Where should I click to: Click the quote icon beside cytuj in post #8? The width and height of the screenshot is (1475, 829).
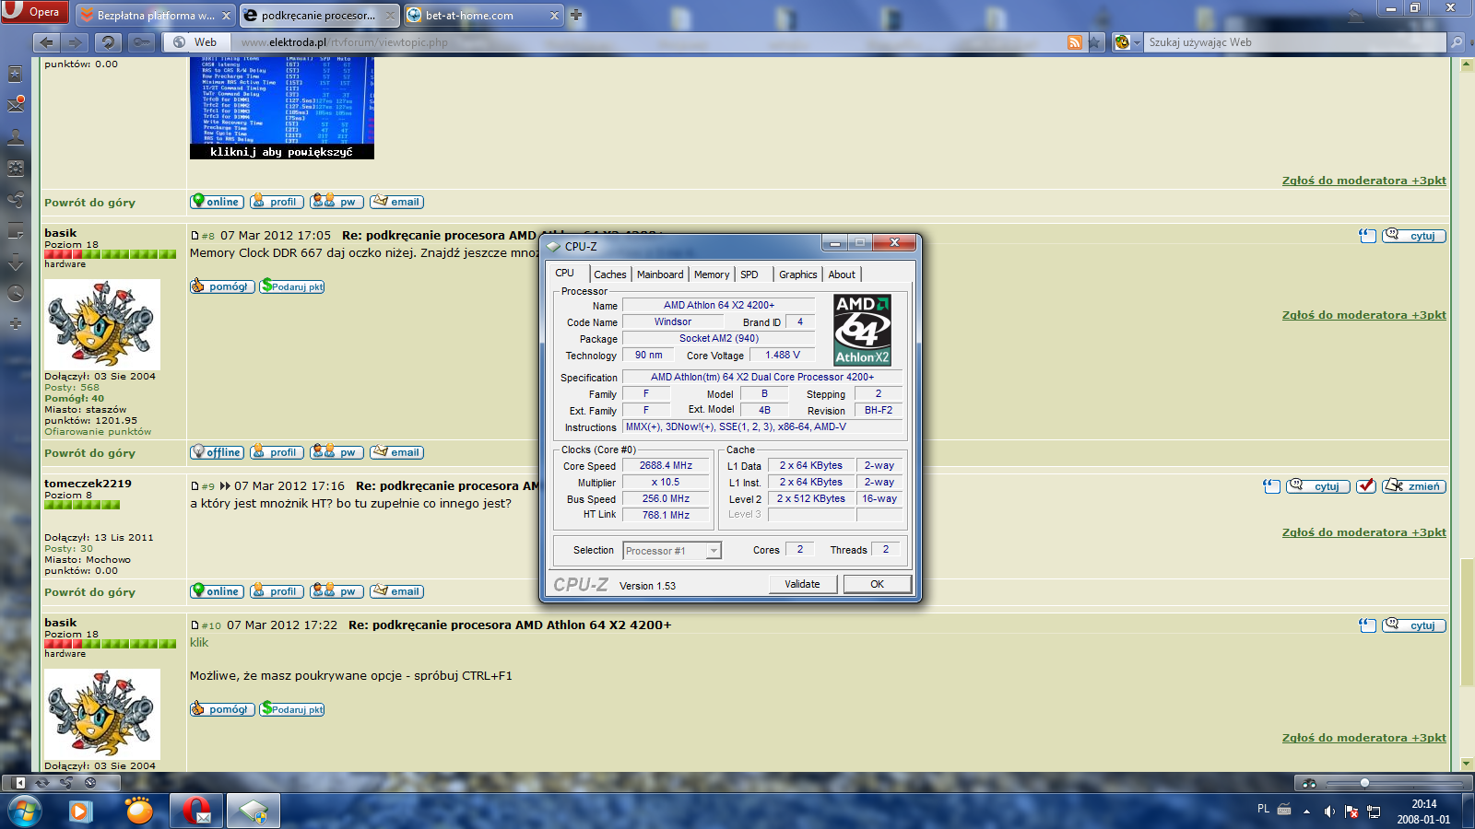click(1367, 236)
